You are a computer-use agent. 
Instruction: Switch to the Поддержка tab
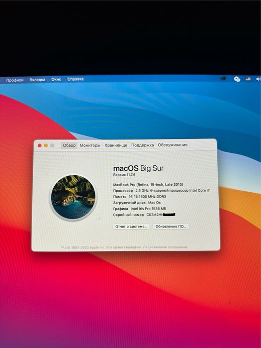[143, 145]
